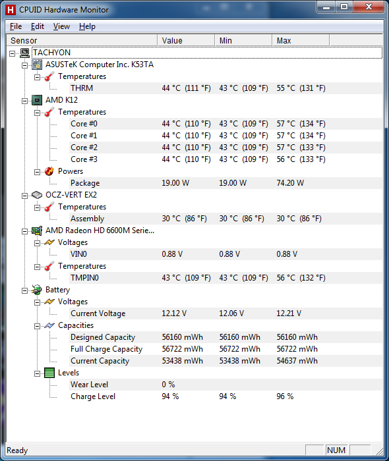The width and height of the screenshot is (389, 461).
Task: Open the View menu
Action: click(x=61, y=26)
